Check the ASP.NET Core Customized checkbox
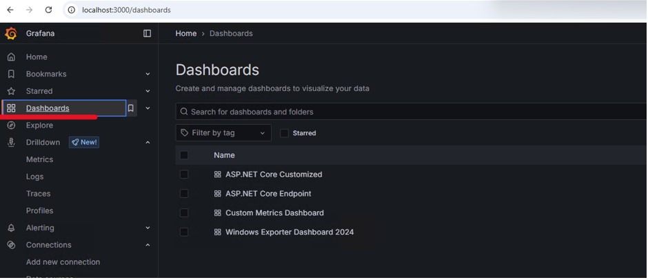 [x=184, y=175]
